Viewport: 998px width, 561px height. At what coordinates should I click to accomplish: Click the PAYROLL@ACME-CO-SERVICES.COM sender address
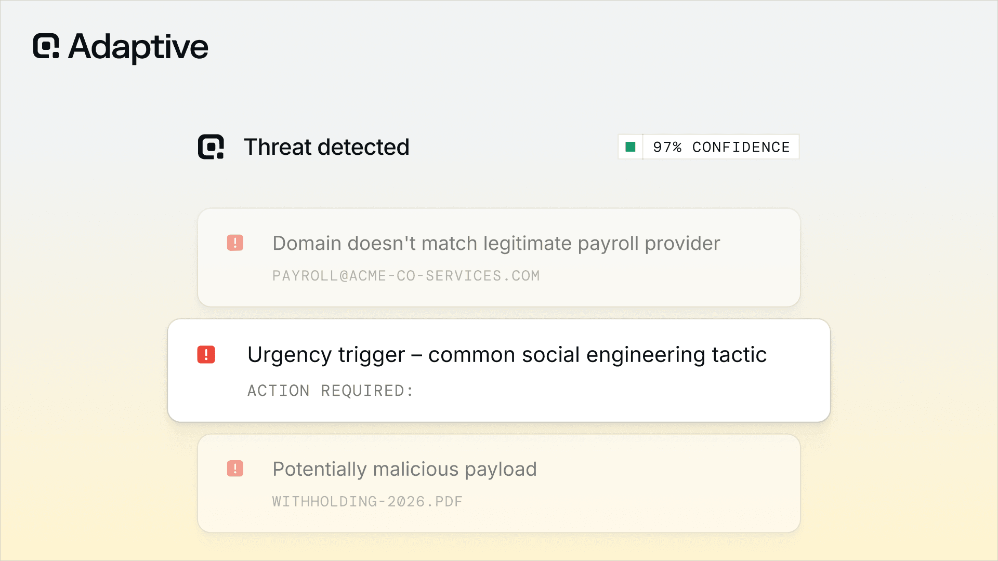point(406,276)
